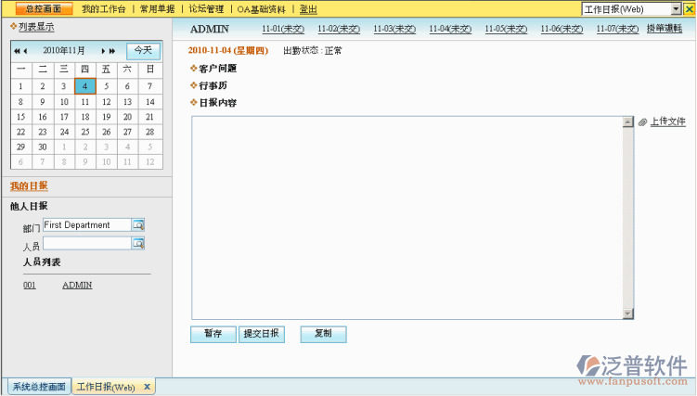Viewport: 697px width, 396px height.
Task: Click the personnel lookup search icon
Action: pyautogui.click(x=138, y=244)
